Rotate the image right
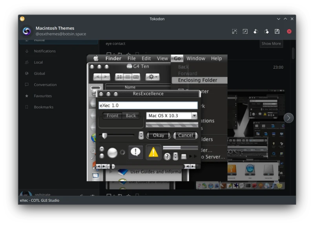 tap(267, 31)
